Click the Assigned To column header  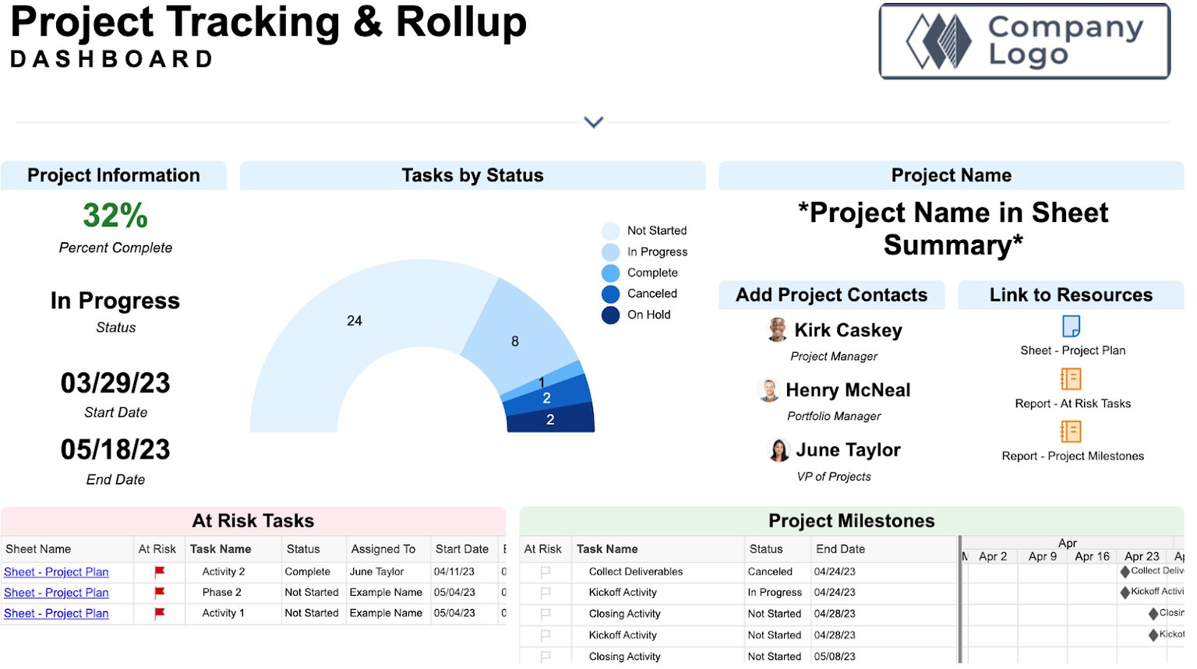tap(383, 549)
